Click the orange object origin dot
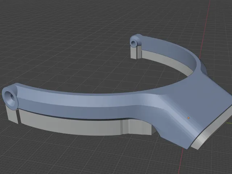Viewport: 232px width, 174px height. [188, 118]
